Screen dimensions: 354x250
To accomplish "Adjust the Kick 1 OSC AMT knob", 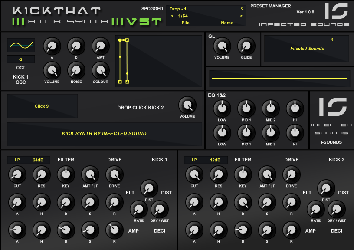I will coord(101,46).
